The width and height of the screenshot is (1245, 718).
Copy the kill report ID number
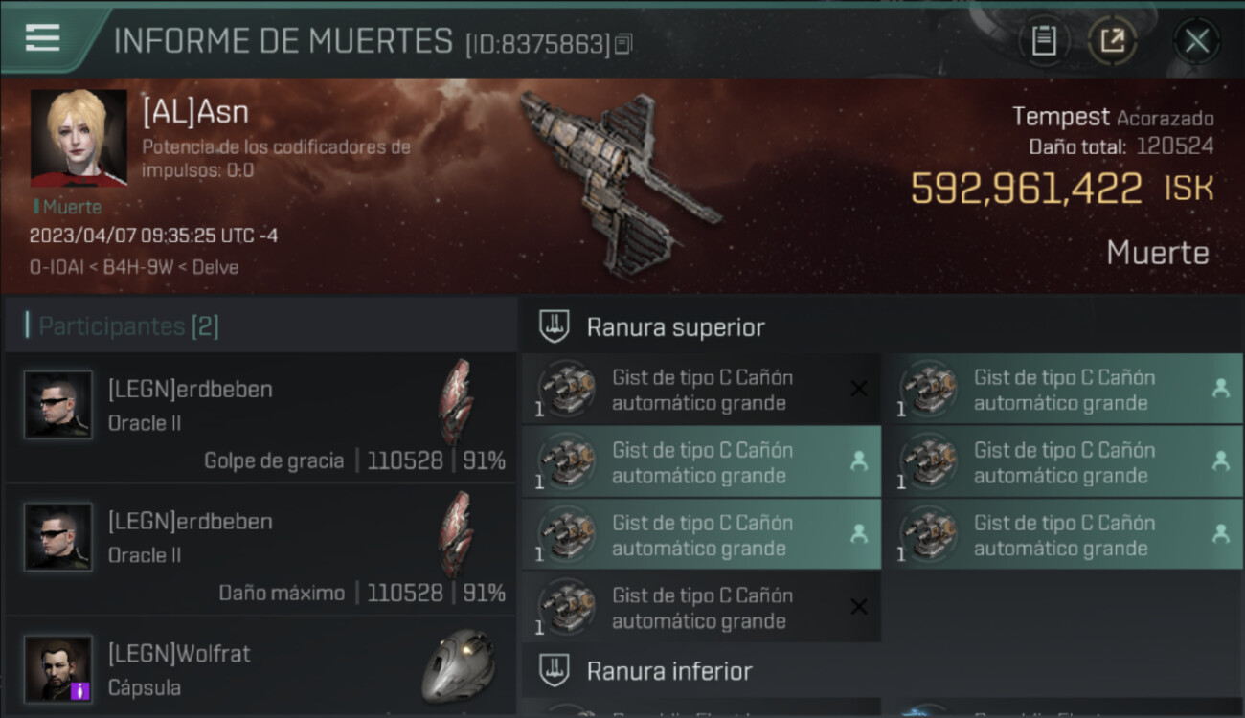coord(623,44)
